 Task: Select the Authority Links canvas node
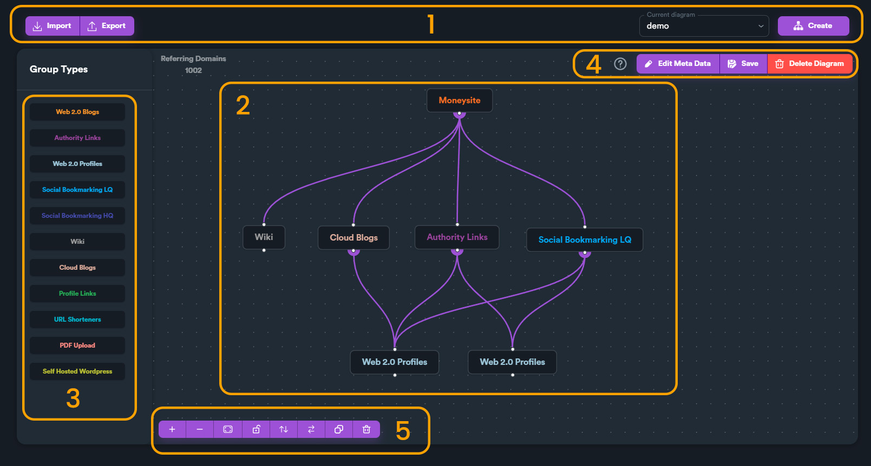[457, 237]
